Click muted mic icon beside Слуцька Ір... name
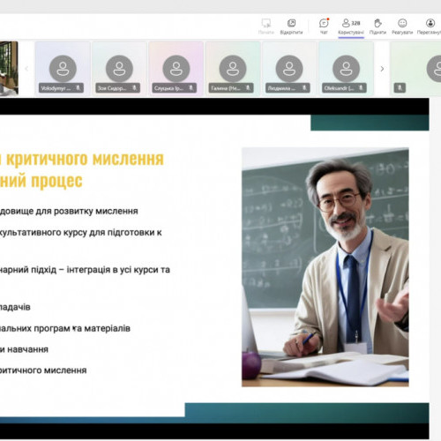This screenshot has width=441, height=441. [x=191, y=87]
